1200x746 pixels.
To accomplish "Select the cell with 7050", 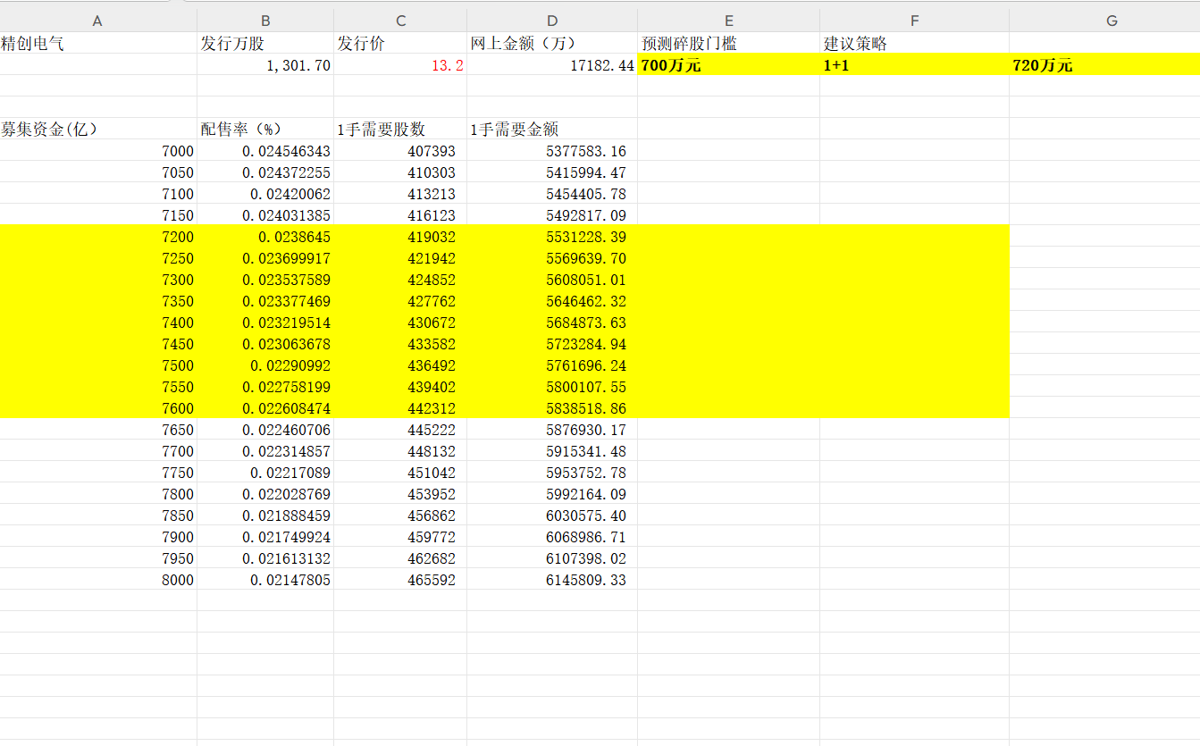I will [98, 172].
